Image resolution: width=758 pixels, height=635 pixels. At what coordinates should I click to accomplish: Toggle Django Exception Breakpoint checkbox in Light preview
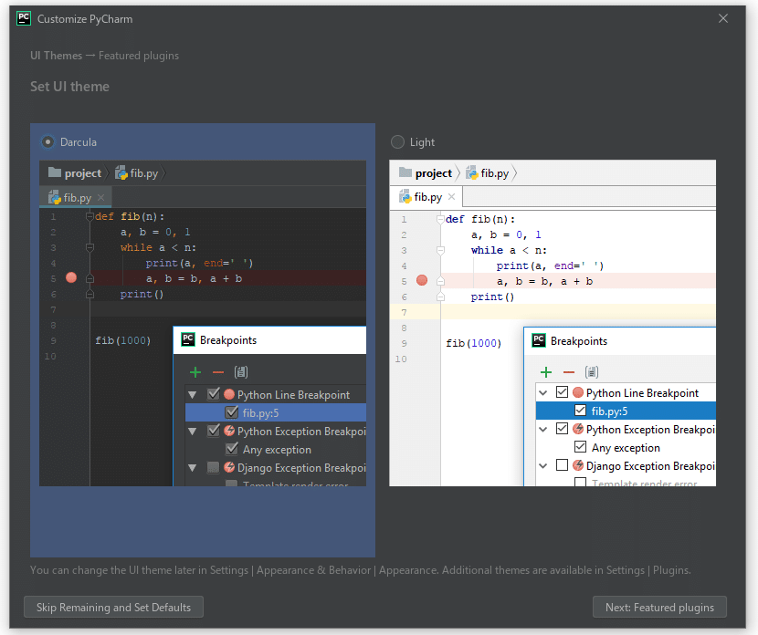tap(562, 465)
